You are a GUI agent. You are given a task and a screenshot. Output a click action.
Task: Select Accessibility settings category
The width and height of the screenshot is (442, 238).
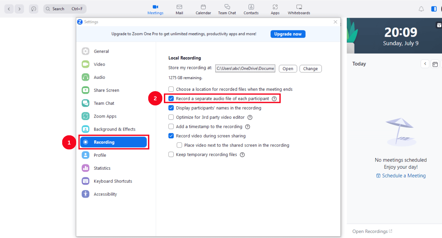click(x=113, y=194)
